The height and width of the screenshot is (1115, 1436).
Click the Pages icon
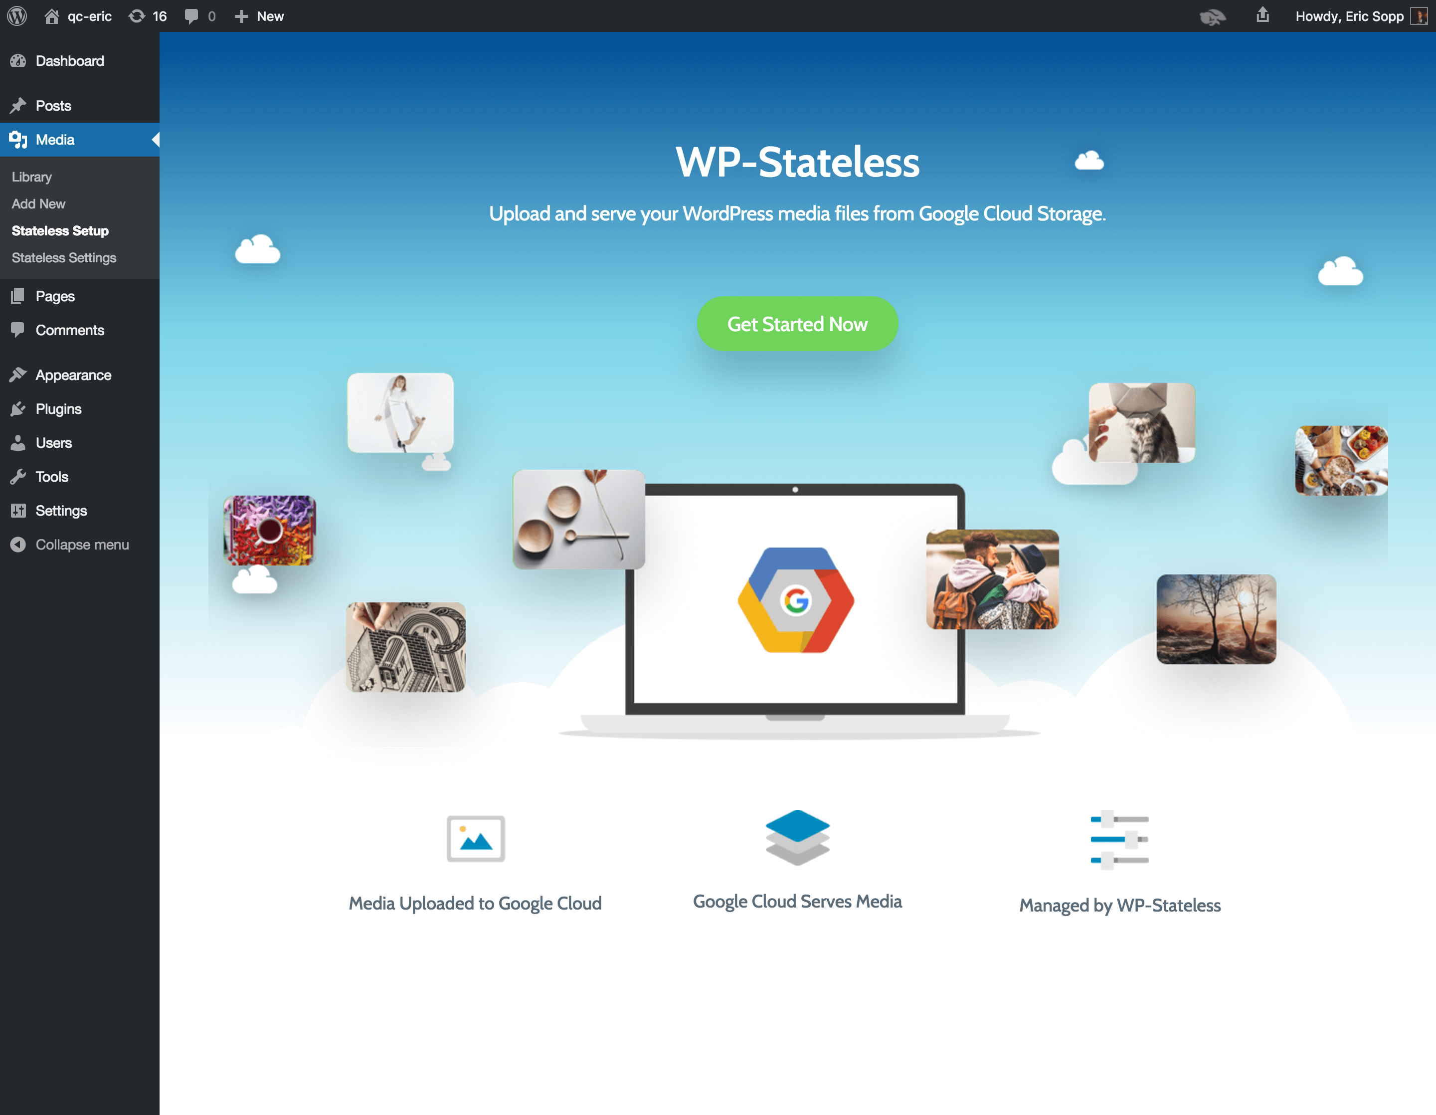pyautogui.click(x=17, y=296)
